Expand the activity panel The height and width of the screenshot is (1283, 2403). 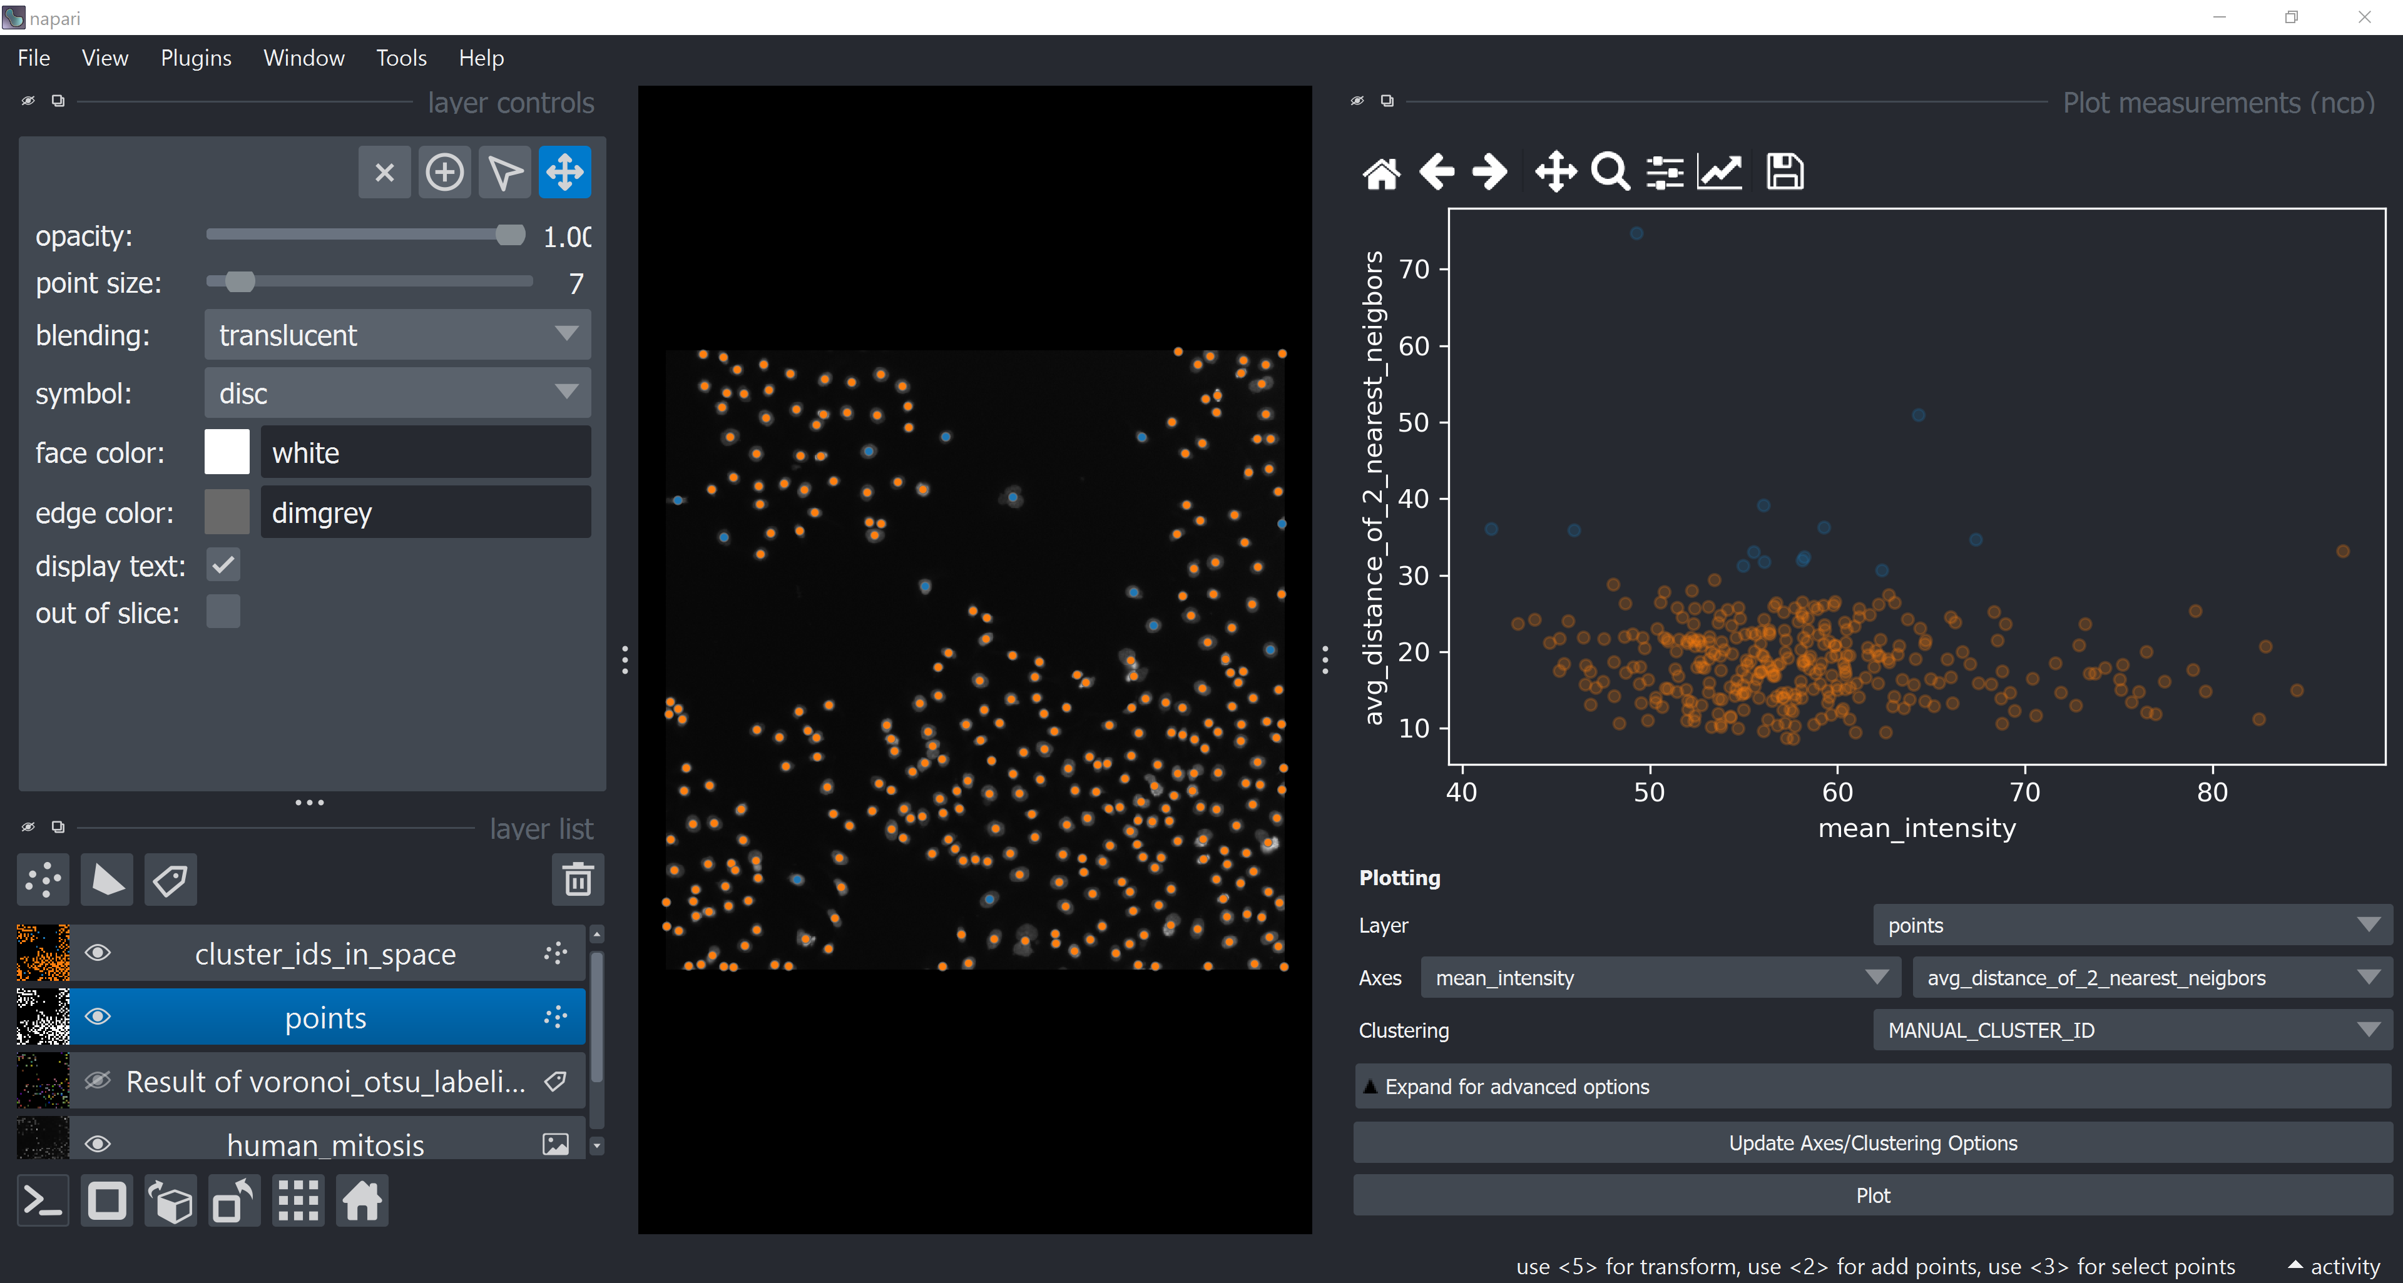pyautogui.click(x=2334, y=1265)
